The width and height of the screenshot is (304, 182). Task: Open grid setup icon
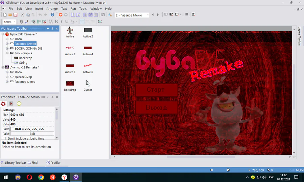pos(33,22)
